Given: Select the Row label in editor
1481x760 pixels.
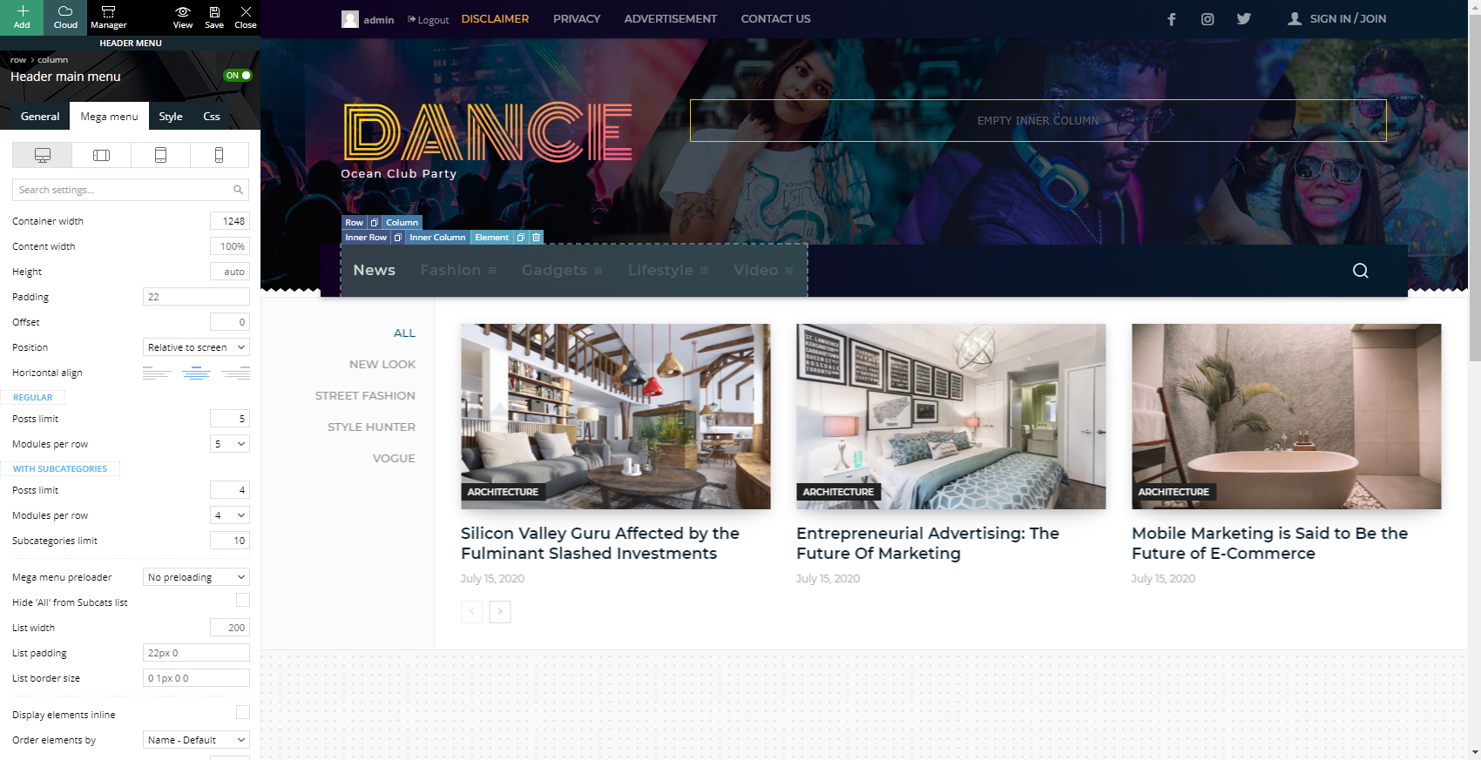Looking at the screenshot, I should [x=355, y=223].
